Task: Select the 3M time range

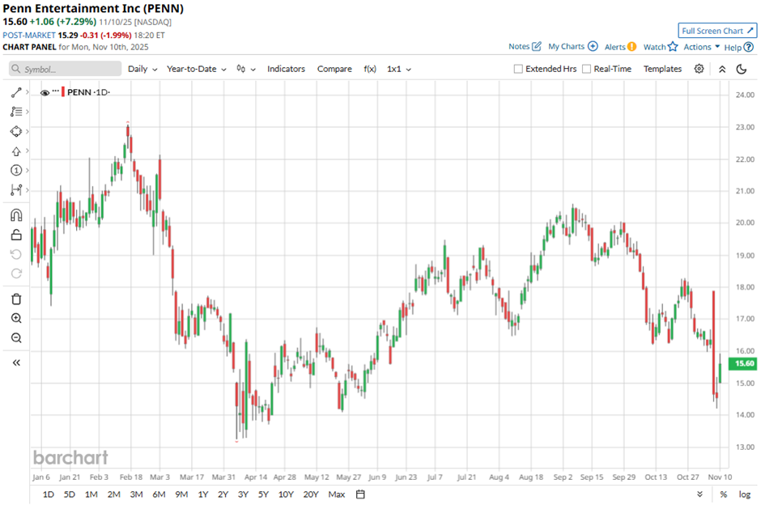Action: 136,494
